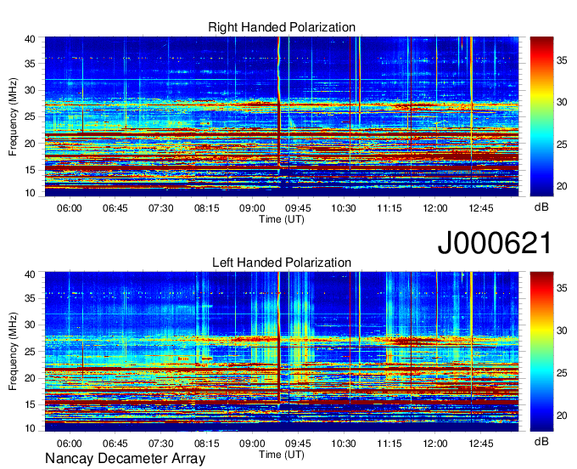Click the 12:45 time tick of Left Handed plot

click(481, 444)
